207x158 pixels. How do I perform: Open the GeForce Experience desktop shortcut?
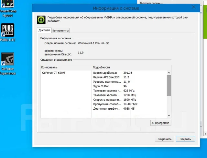(7, 64)
